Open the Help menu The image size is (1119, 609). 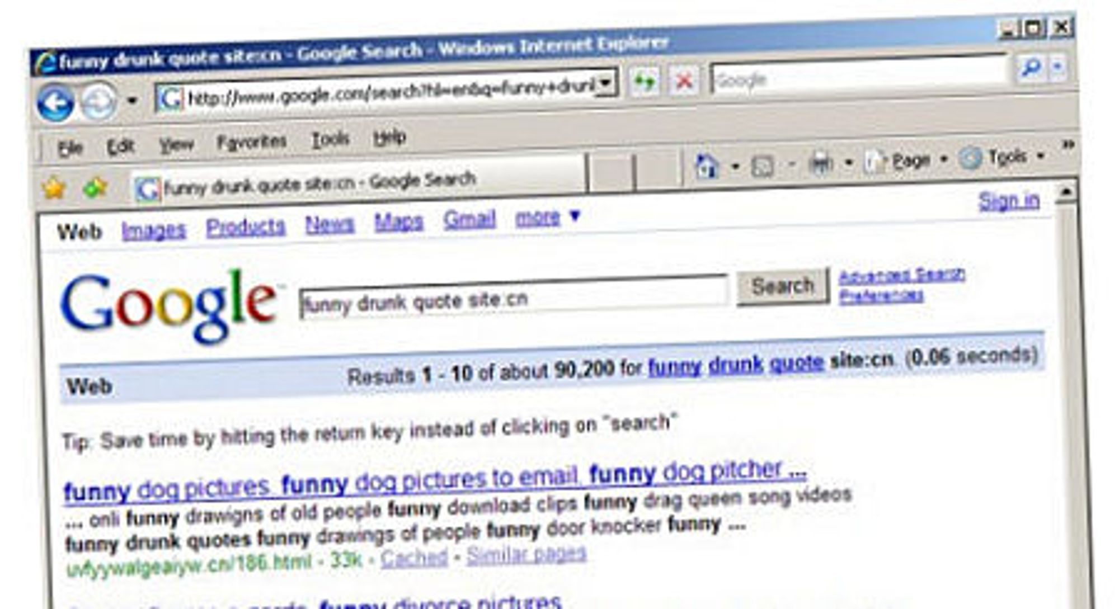pyautogui.click(x=389, y=137)
